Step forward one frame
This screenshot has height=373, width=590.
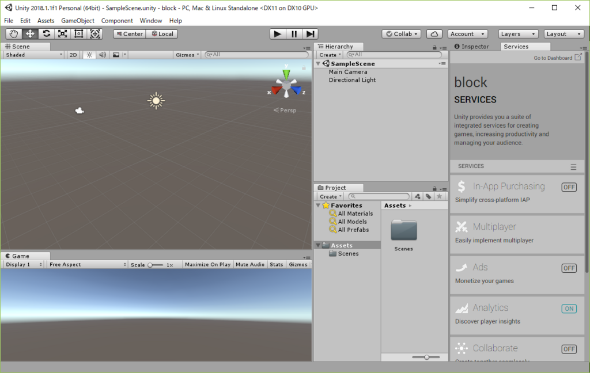point(310,34)
